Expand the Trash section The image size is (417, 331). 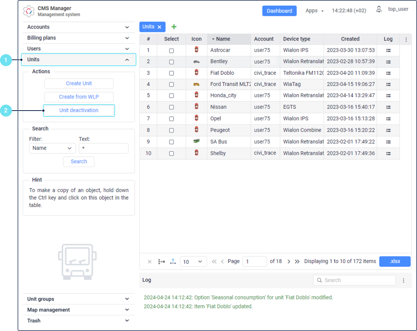coord(79,321)
